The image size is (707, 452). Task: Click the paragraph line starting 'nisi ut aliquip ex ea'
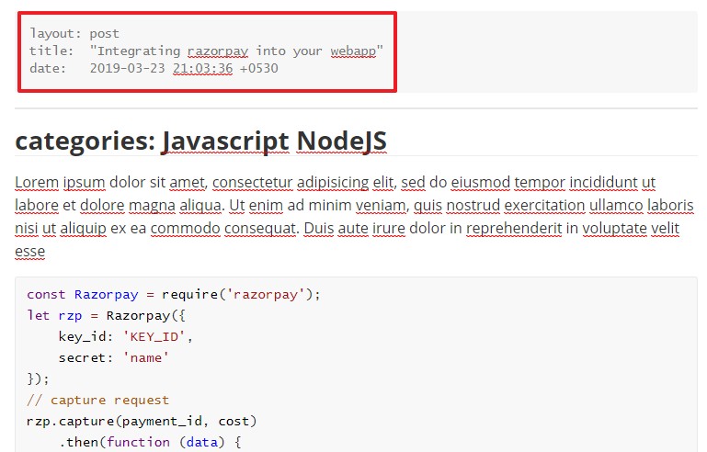click(347, 229)
